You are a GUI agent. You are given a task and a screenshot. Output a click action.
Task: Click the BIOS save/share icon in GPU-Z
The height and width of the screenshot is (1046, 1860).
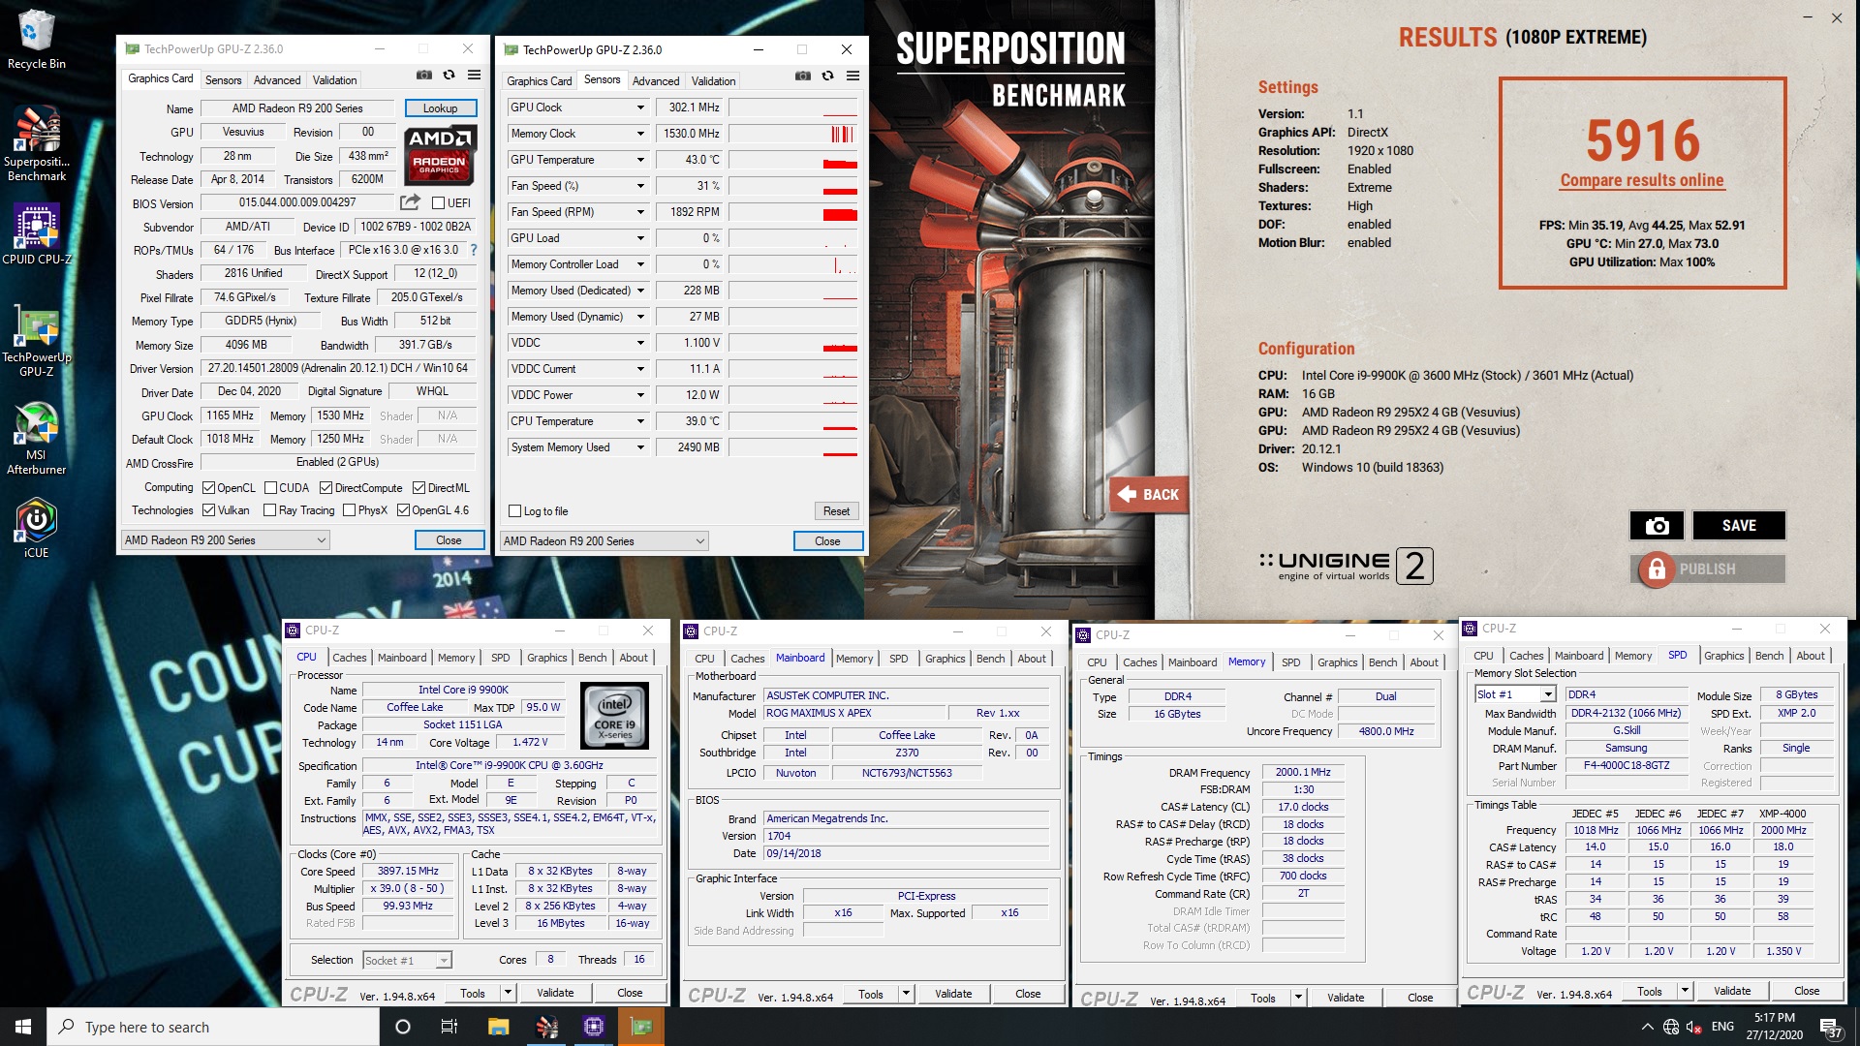pyautogui.click(x=410, y=202)
